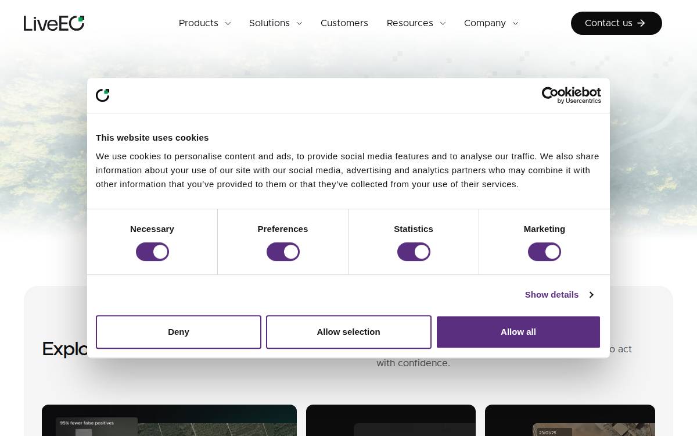Open the Company dropdown chevron
The width and height of the screenshot is (697, 436).
pyautogui.click(x=515, y=24)
